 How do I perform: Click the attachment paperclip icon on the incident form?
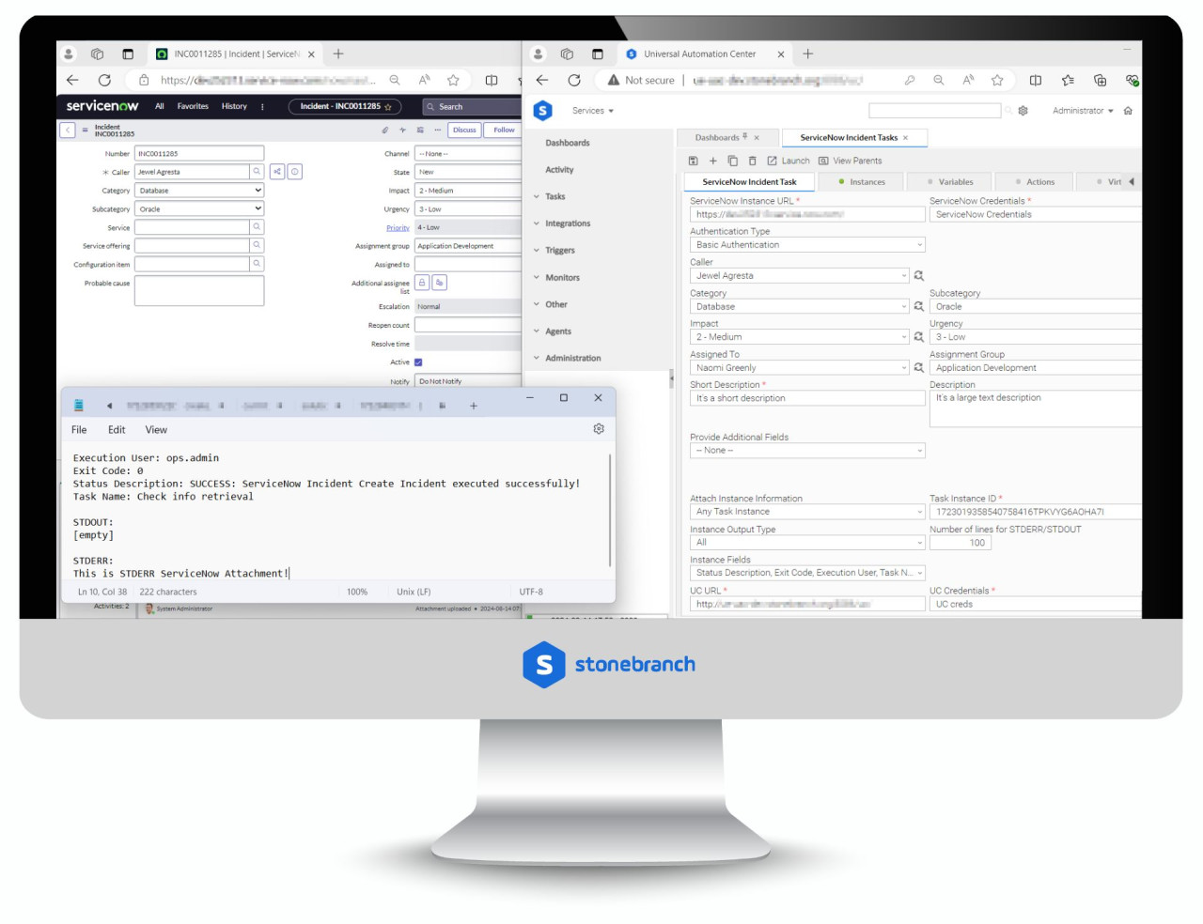[x=385, y=130]
